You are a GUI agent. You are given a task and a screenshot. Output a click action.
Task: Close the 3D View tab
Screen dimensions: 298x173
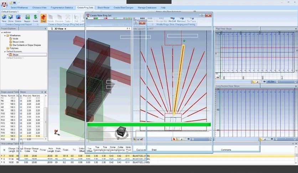[65, 29]
